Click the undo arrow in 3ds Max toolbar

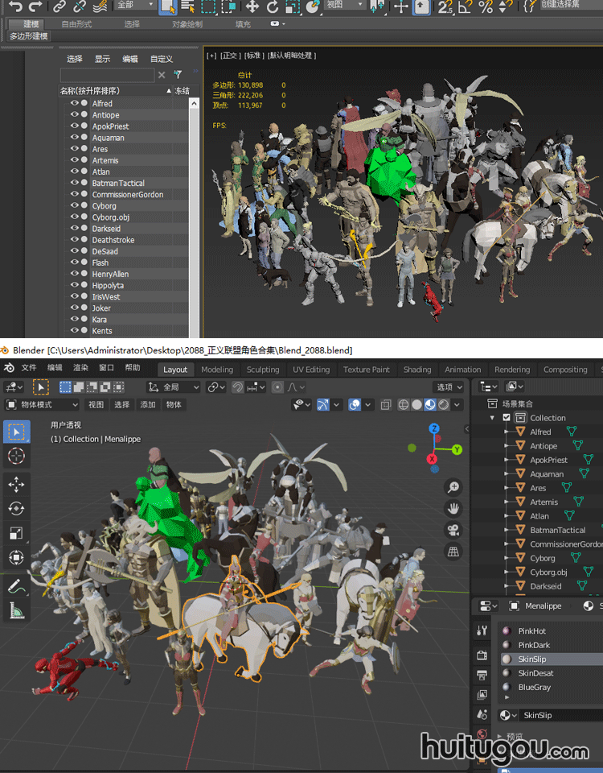pos(15,6)
